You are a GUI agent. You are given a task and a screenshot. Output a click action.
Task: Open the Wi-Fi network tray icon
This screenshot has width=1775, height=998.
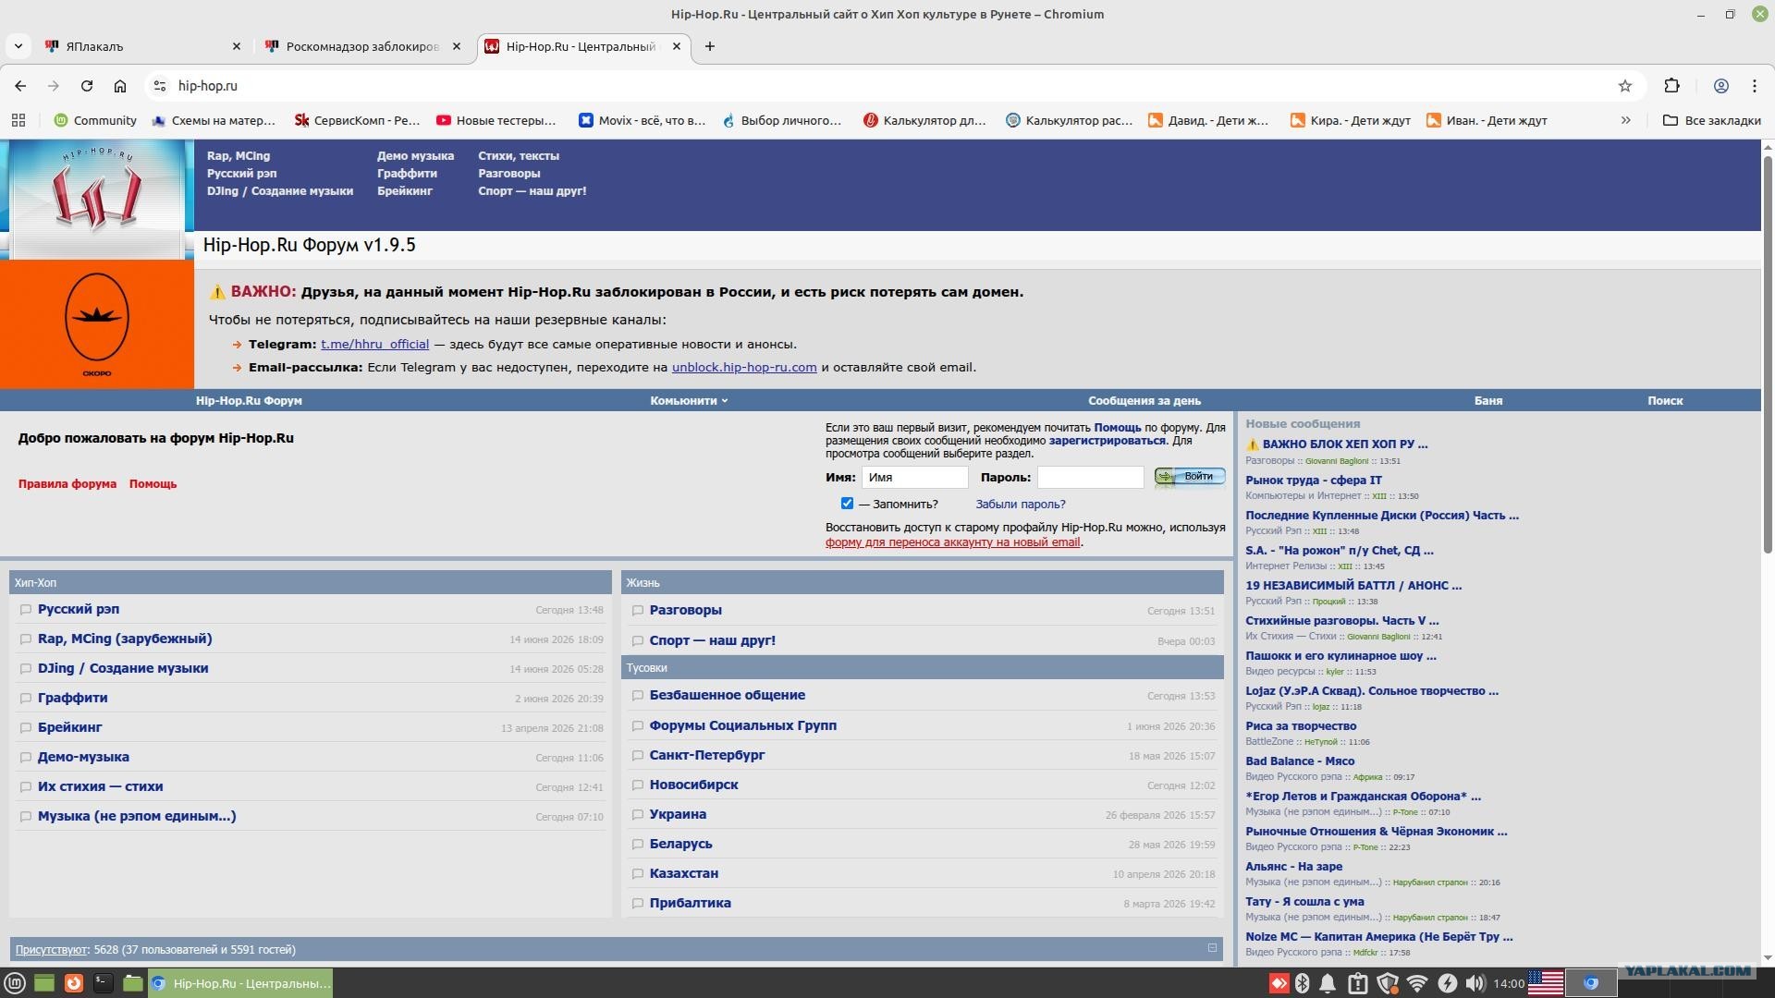coord(1416,983)
